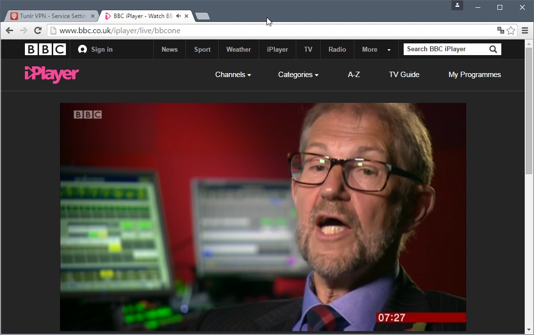Viewport: 534px width, 335px height.
Task: Expand the Categories dropdown
Action: [x=298, y=75]
